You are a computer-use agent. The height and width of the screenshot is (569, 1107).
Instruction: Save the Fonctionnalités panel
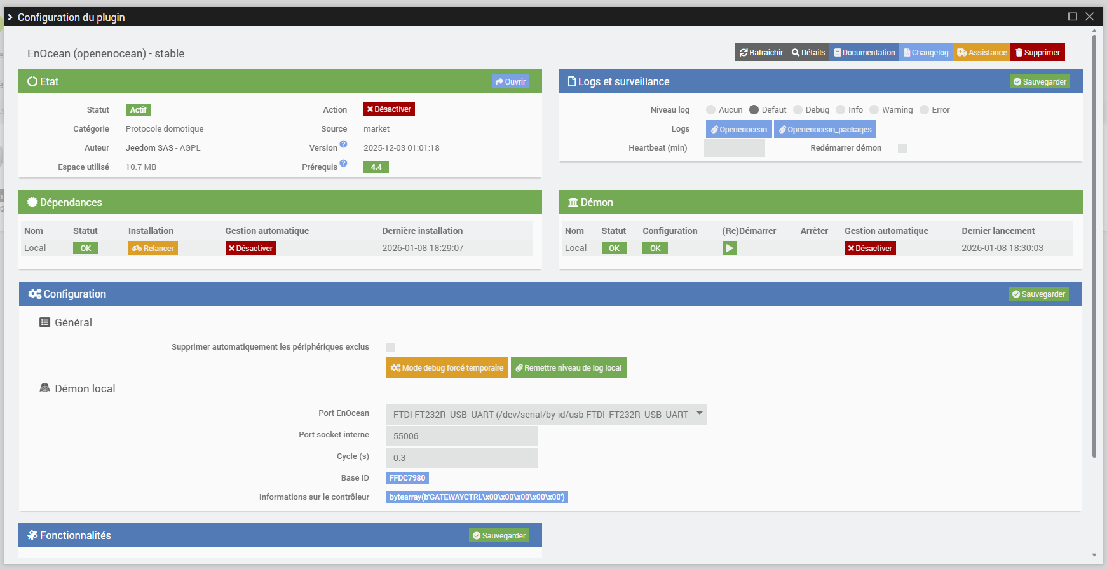pos(499,536)
